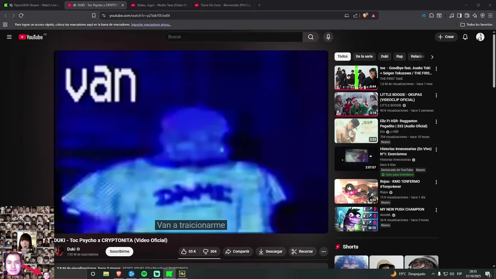Select the Duki filter chip
The image size is (496, 279).
pos(384,57)
